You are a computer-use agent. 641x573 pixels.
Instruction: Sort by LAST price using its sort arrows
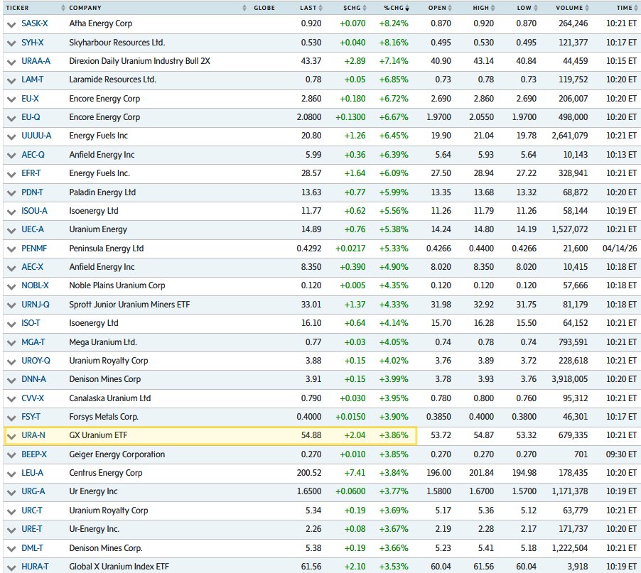click(x=322, y=8)
